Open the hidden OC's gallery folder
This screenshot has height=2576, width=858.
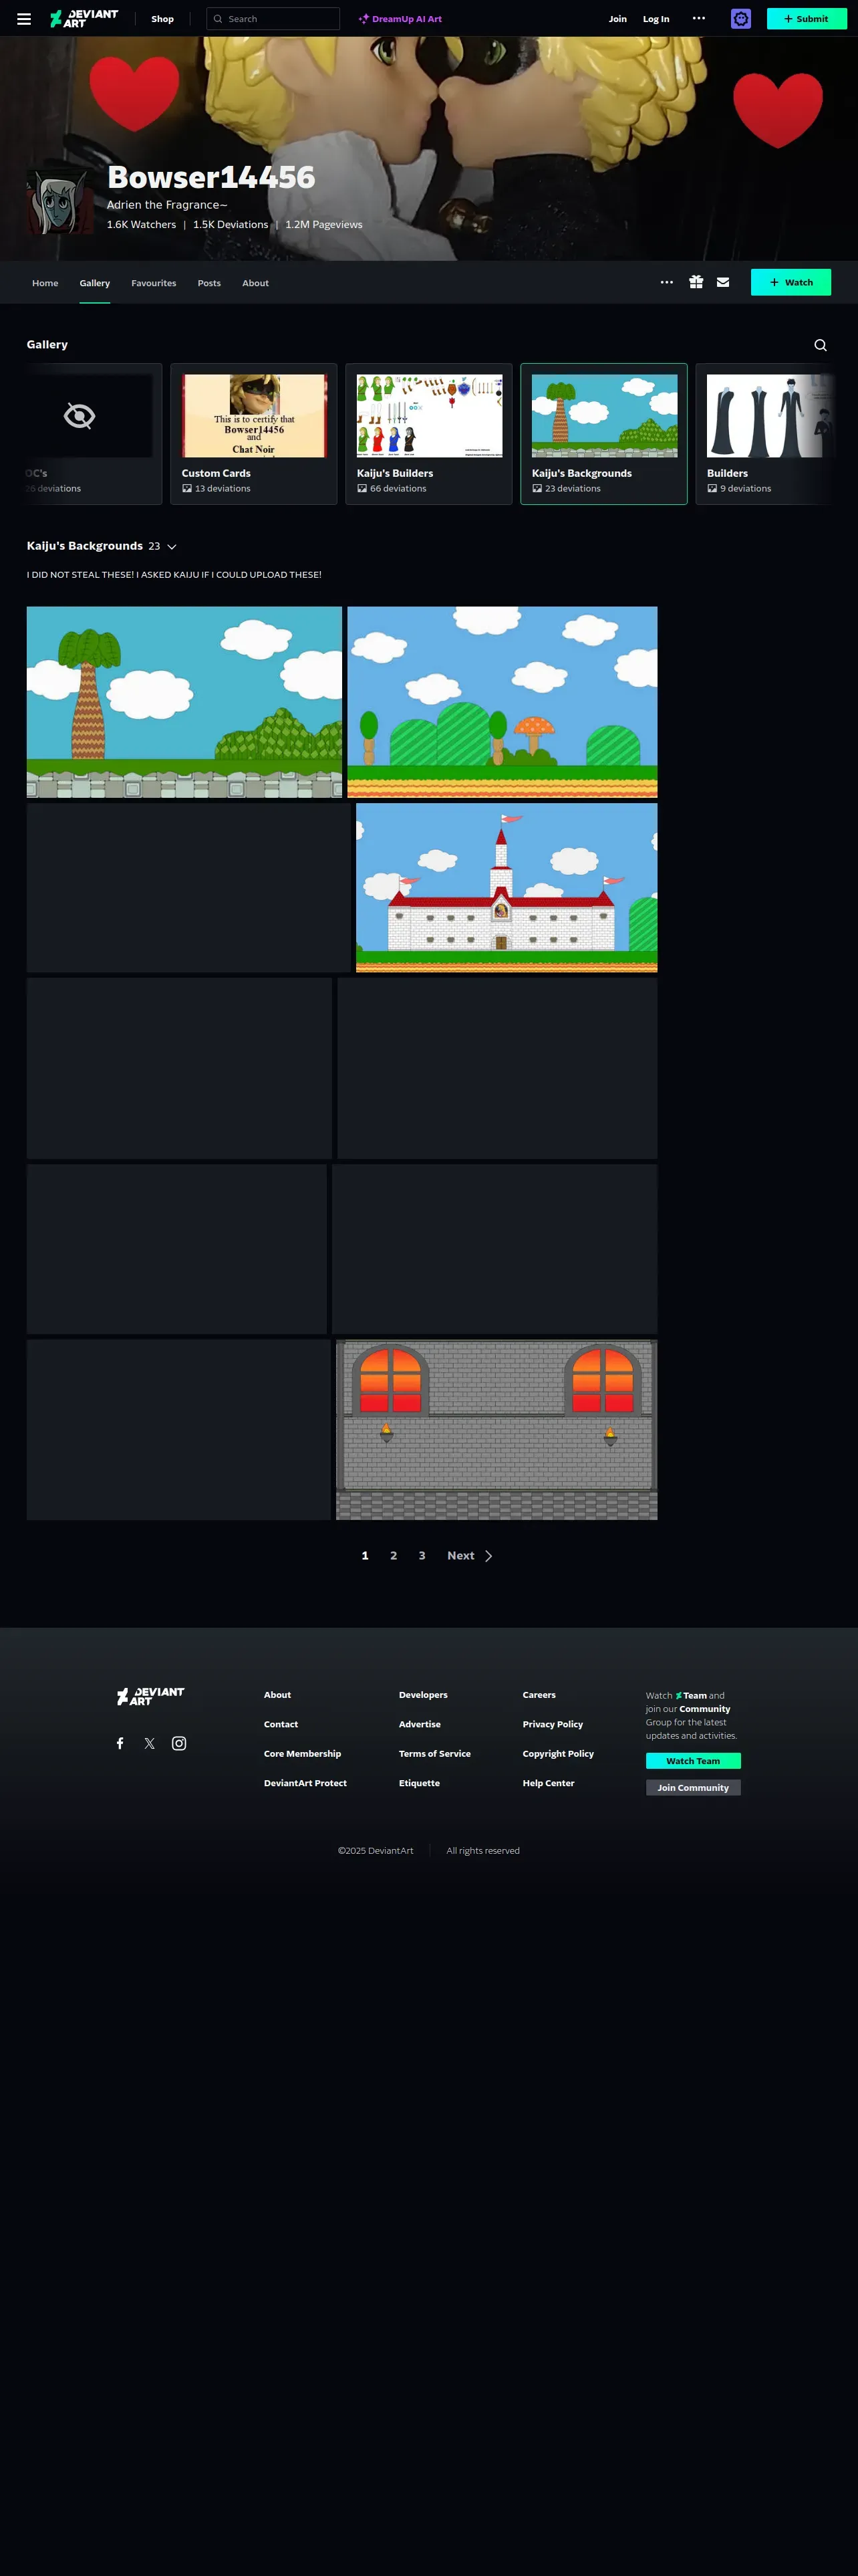91,434
